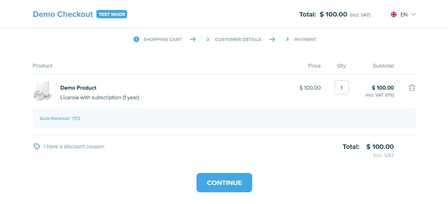Screen dimensions: 448x204
Task: Go to Payment step
Action: pos(305,39)
